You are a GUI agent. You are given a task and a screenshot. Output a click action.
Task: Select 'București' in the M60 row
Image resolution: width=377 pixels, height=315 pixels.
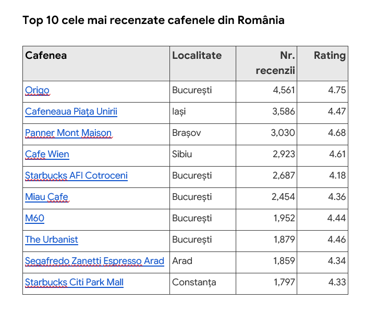pos(192,218)
